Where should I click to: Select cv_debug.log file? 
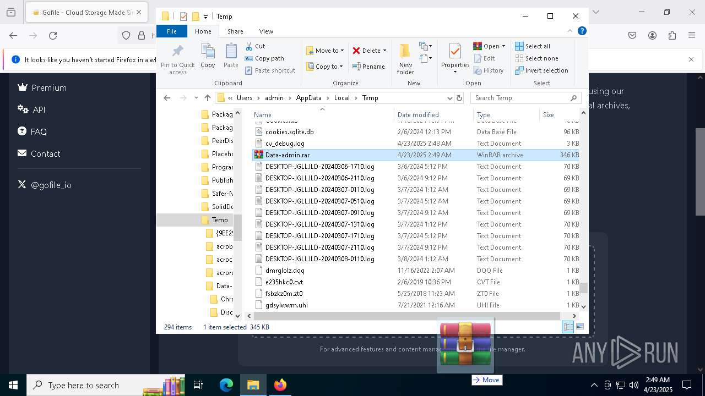(x=416, y=144)
